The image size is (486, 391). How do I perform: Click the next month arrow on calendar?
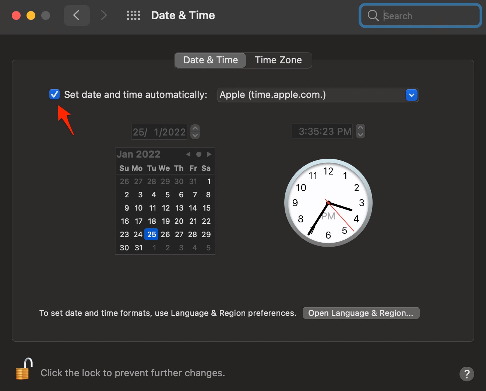point(209,154)
